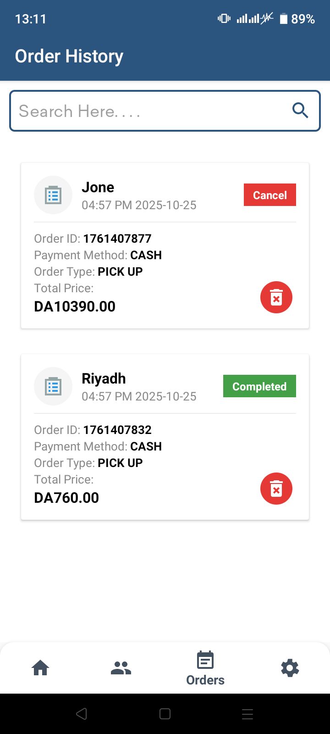This screenshot has width=330, height=734.
Task: Open the Home tab icon
Action: (40, 668)
